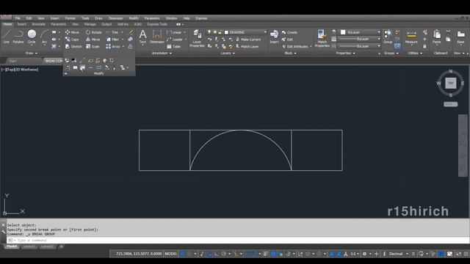Toggle MODEL space in status bar
Viewport: 470px width, 264px height.
(171, 254)
